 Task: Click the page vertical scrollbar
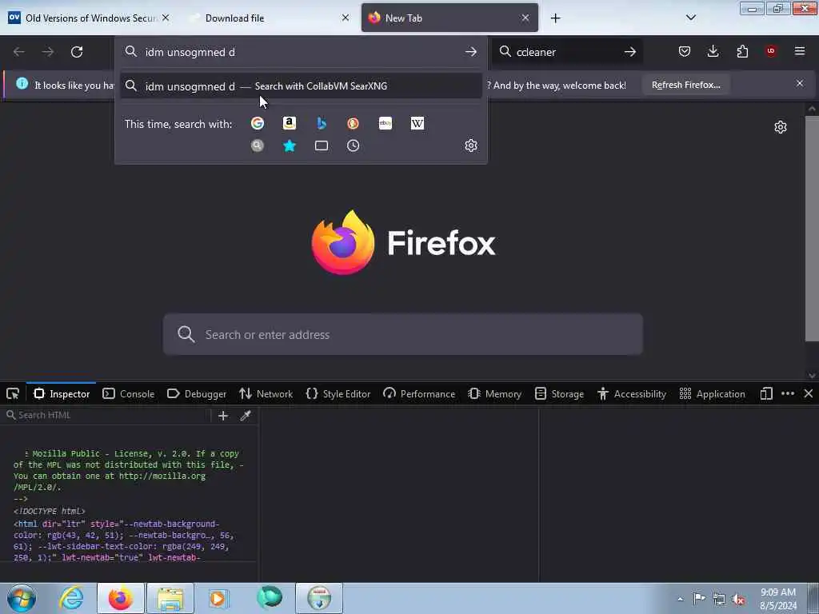(812, 229)
